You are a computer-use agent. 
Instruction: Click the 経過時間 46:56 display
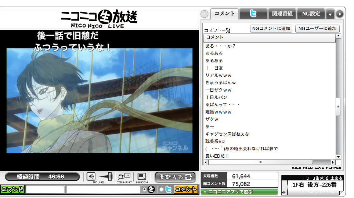point(42,177)
